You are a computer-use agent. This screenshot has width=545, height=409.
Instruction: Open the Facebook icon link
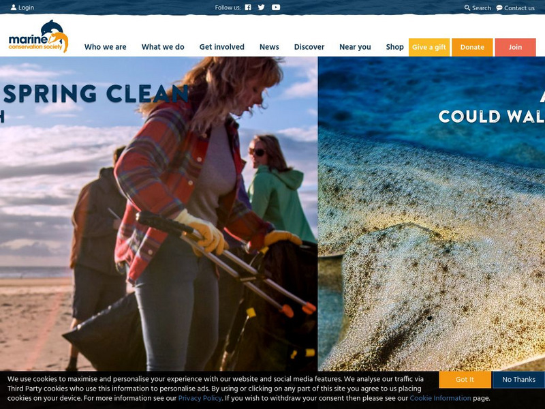tap(248, 7)
